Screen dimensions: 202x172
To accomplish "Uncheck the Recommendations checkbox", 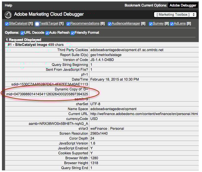I will click(x=68, y=24).
